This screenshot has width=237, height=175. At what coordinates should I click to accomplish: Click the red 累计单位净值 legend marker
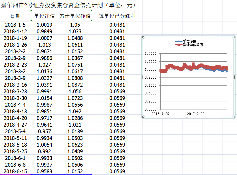tap(178, 45)
